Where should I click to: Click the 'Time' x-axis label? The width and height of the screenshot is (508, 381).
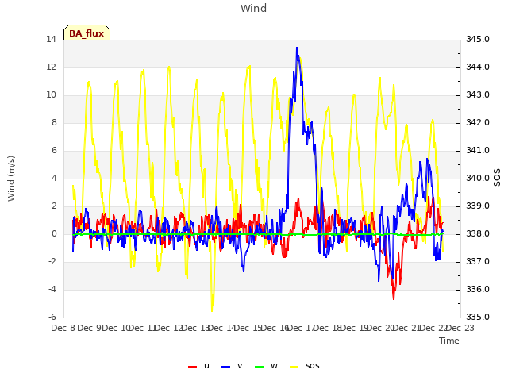449,341
